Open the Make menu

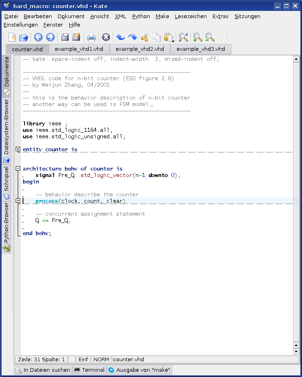tap(162, 17)
